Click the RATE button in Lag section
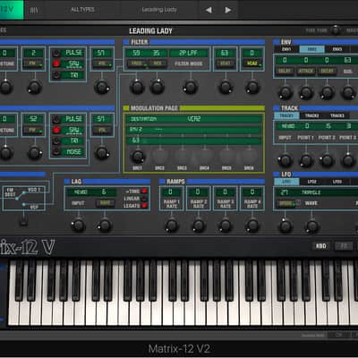Viewport: 358px width, 358px height. [105, 203]
